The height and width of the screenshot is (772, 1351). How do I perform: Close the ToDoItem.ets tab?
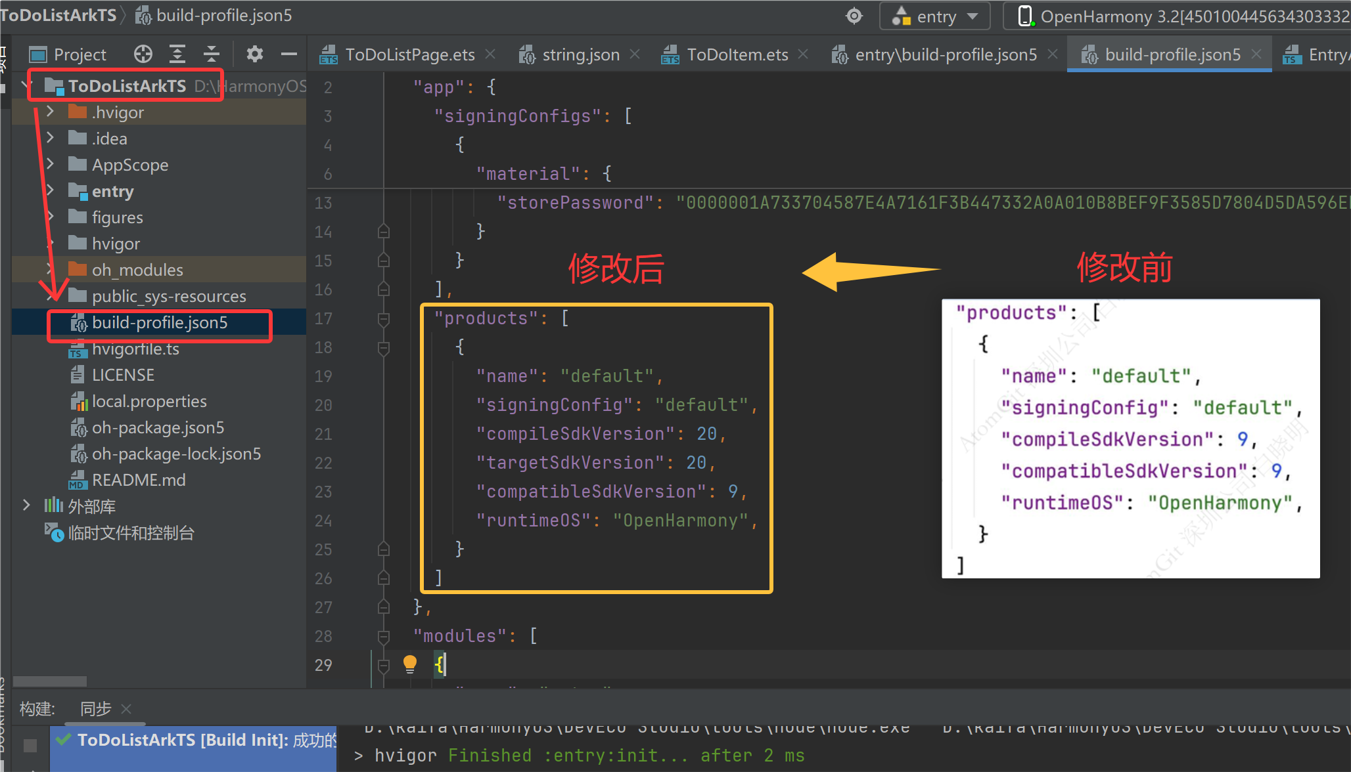(803, 54)
